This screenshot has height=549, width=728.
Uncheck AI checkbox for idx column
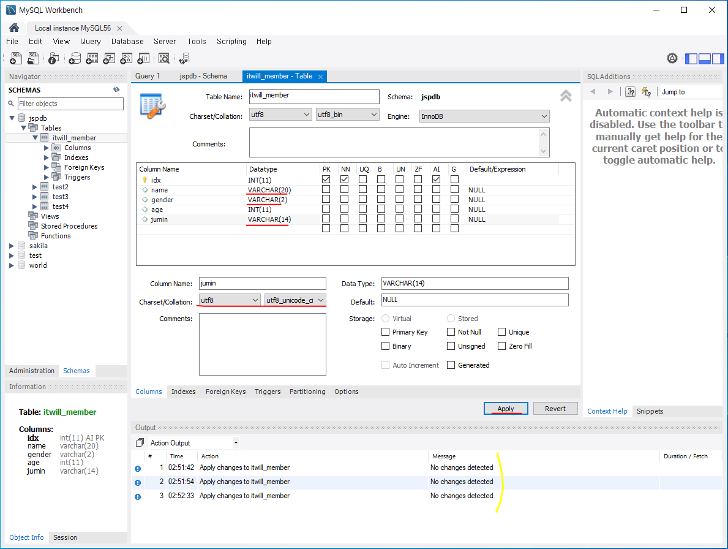436,180
